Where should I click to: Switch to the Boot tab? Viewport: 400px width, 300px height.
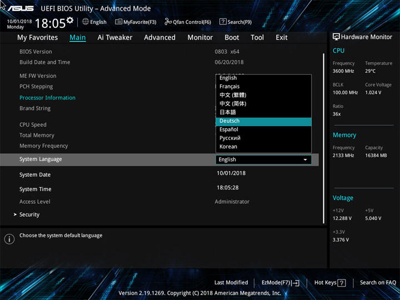click(x=232, y=38)
